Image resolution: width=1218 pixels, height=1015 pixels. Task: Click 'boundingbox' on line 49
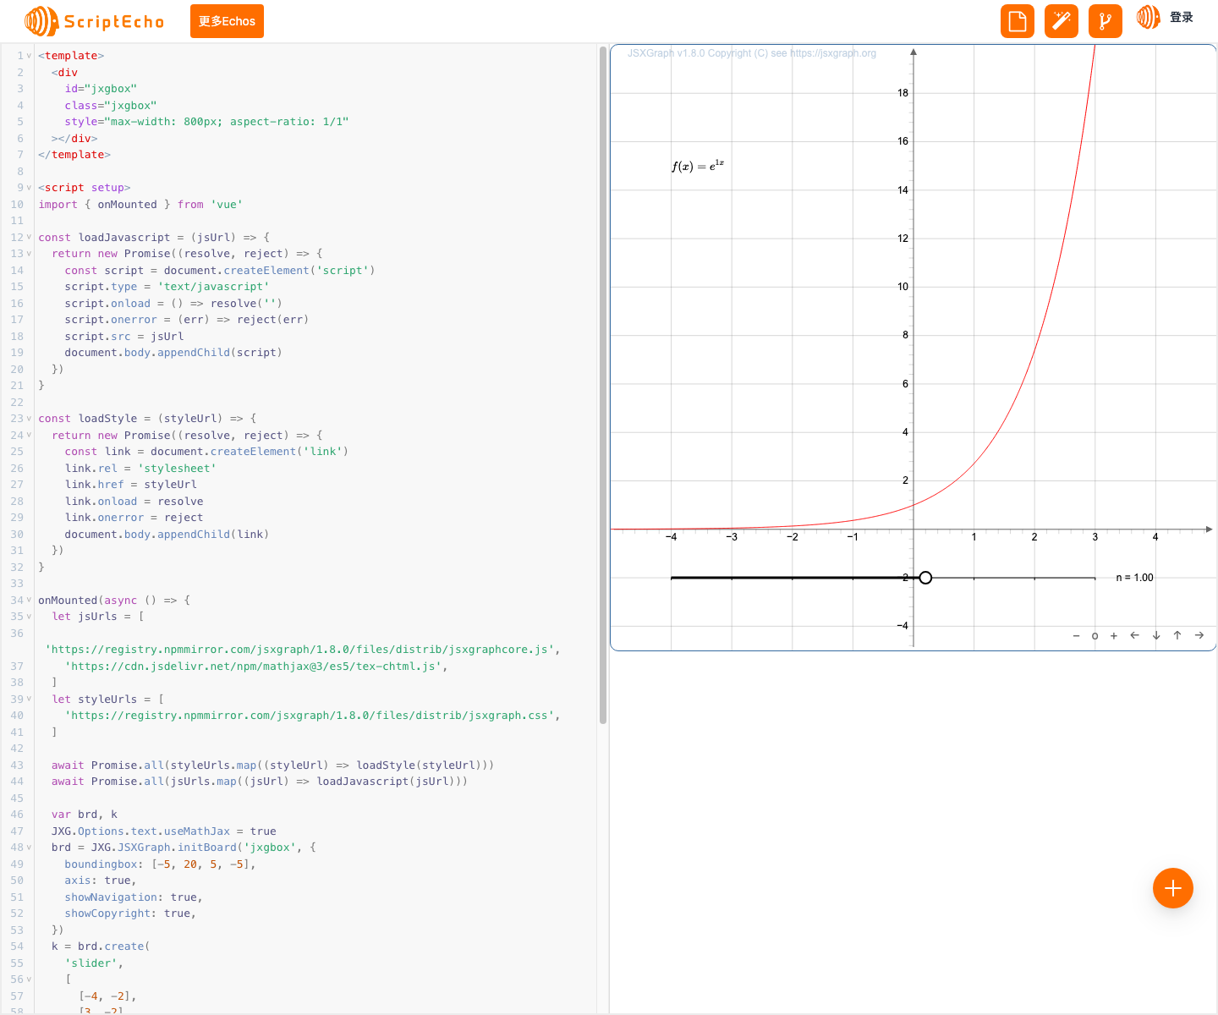point(101,864)
